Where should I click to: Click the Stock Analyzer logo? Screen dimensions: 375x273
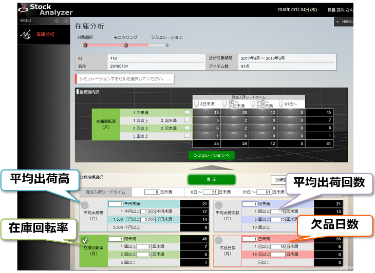pos(45,10)
